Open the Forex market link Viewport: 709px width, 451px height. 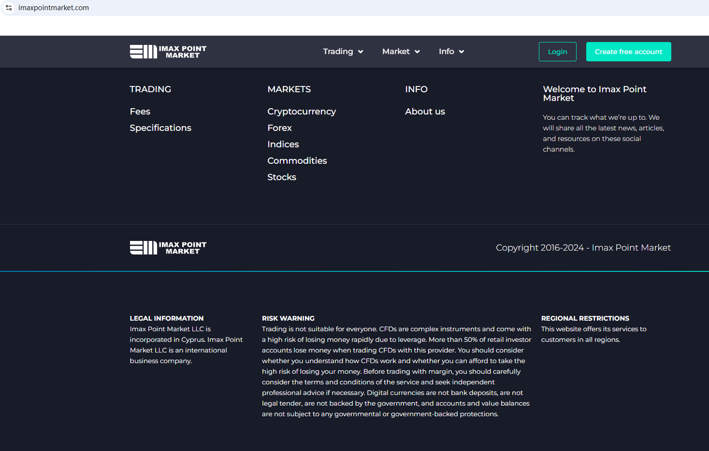click(279, 128)
